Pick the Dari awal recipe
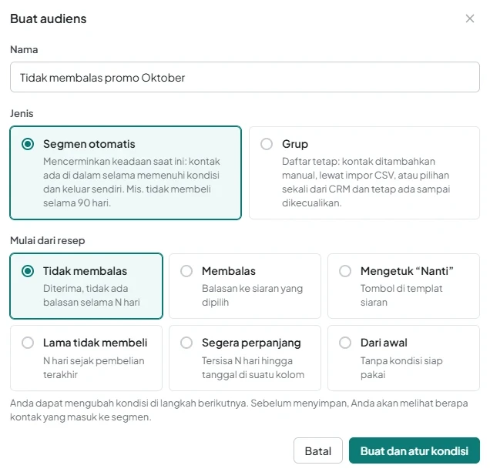The height and width of the screenshot is (472, 490). [404, 358]
